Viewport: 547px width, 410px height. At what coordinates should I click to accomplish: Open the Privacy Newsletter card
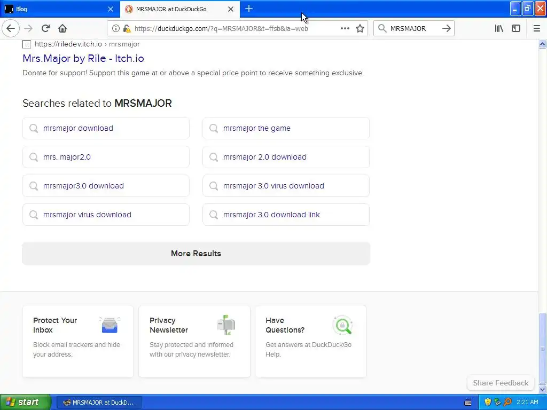(194, 341)
